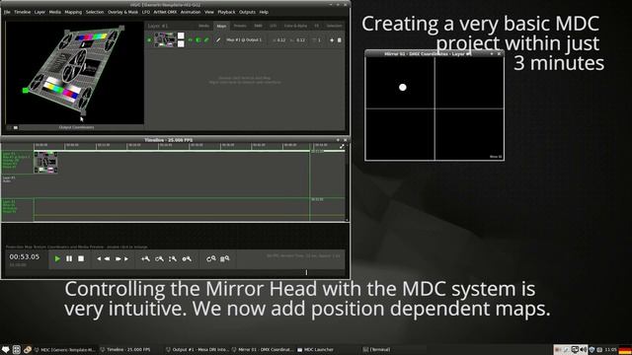Add a new map with the plus icon
This screenshot has height=355, width=632.
332,40
